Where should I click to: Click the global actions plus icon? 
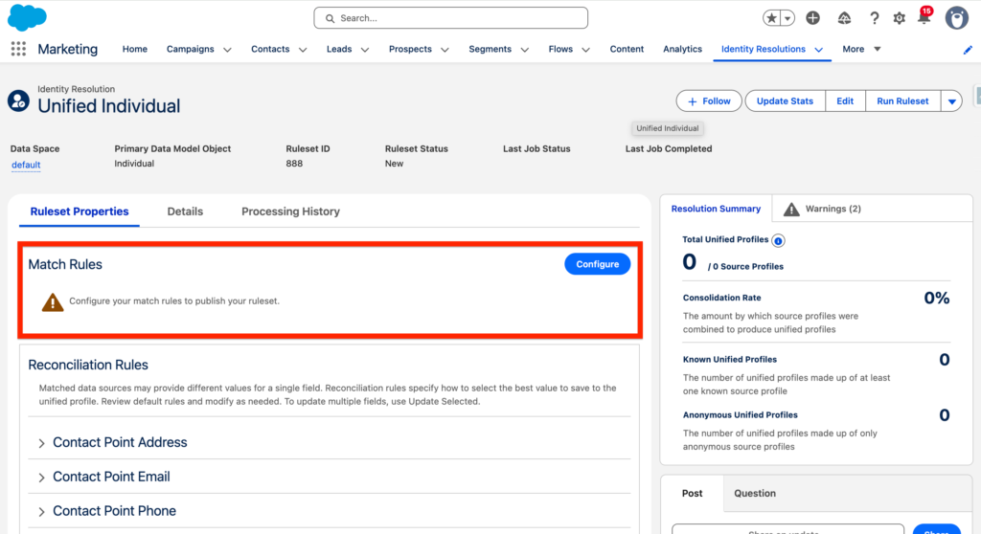tap(812, 18)
